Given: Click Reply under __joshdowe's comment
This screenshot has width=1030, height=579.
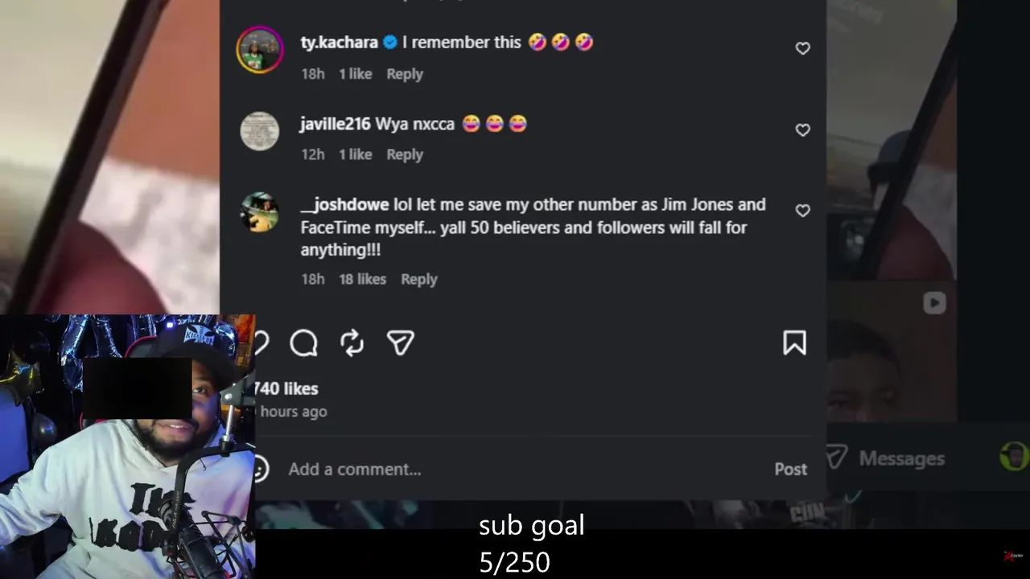Looking at the screenshot, I should (419, 279).
